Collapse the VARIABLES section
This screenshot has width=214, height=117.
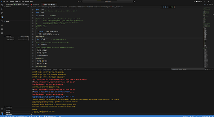tap(8, 7)
